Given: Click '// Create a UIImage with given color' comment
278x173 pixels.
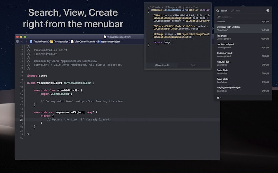Looking at the screenshot, I should tap(173, 7).
